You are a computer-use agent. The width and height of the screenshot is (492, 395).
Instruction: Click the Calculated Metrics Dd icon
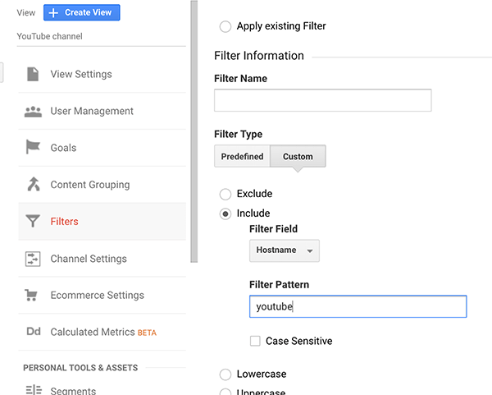(x=33, y=333)
